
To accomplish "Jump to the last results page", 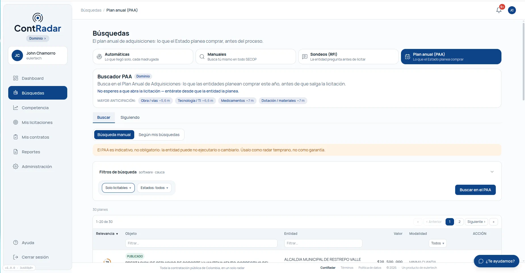I will 493,222.
